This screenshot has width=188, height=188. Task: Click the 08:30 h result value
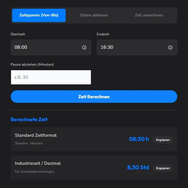pyautogui.click(x=139, y=139)
